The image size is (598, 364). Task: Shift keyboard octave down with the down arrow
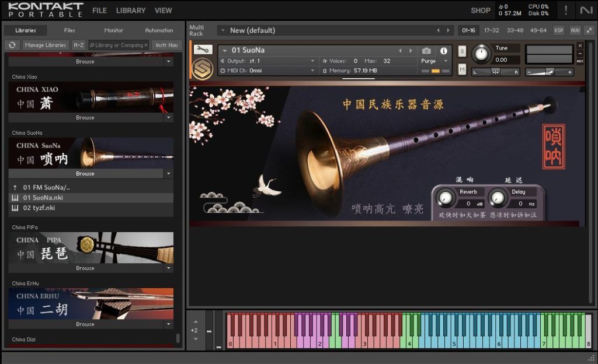coord(196,339)
